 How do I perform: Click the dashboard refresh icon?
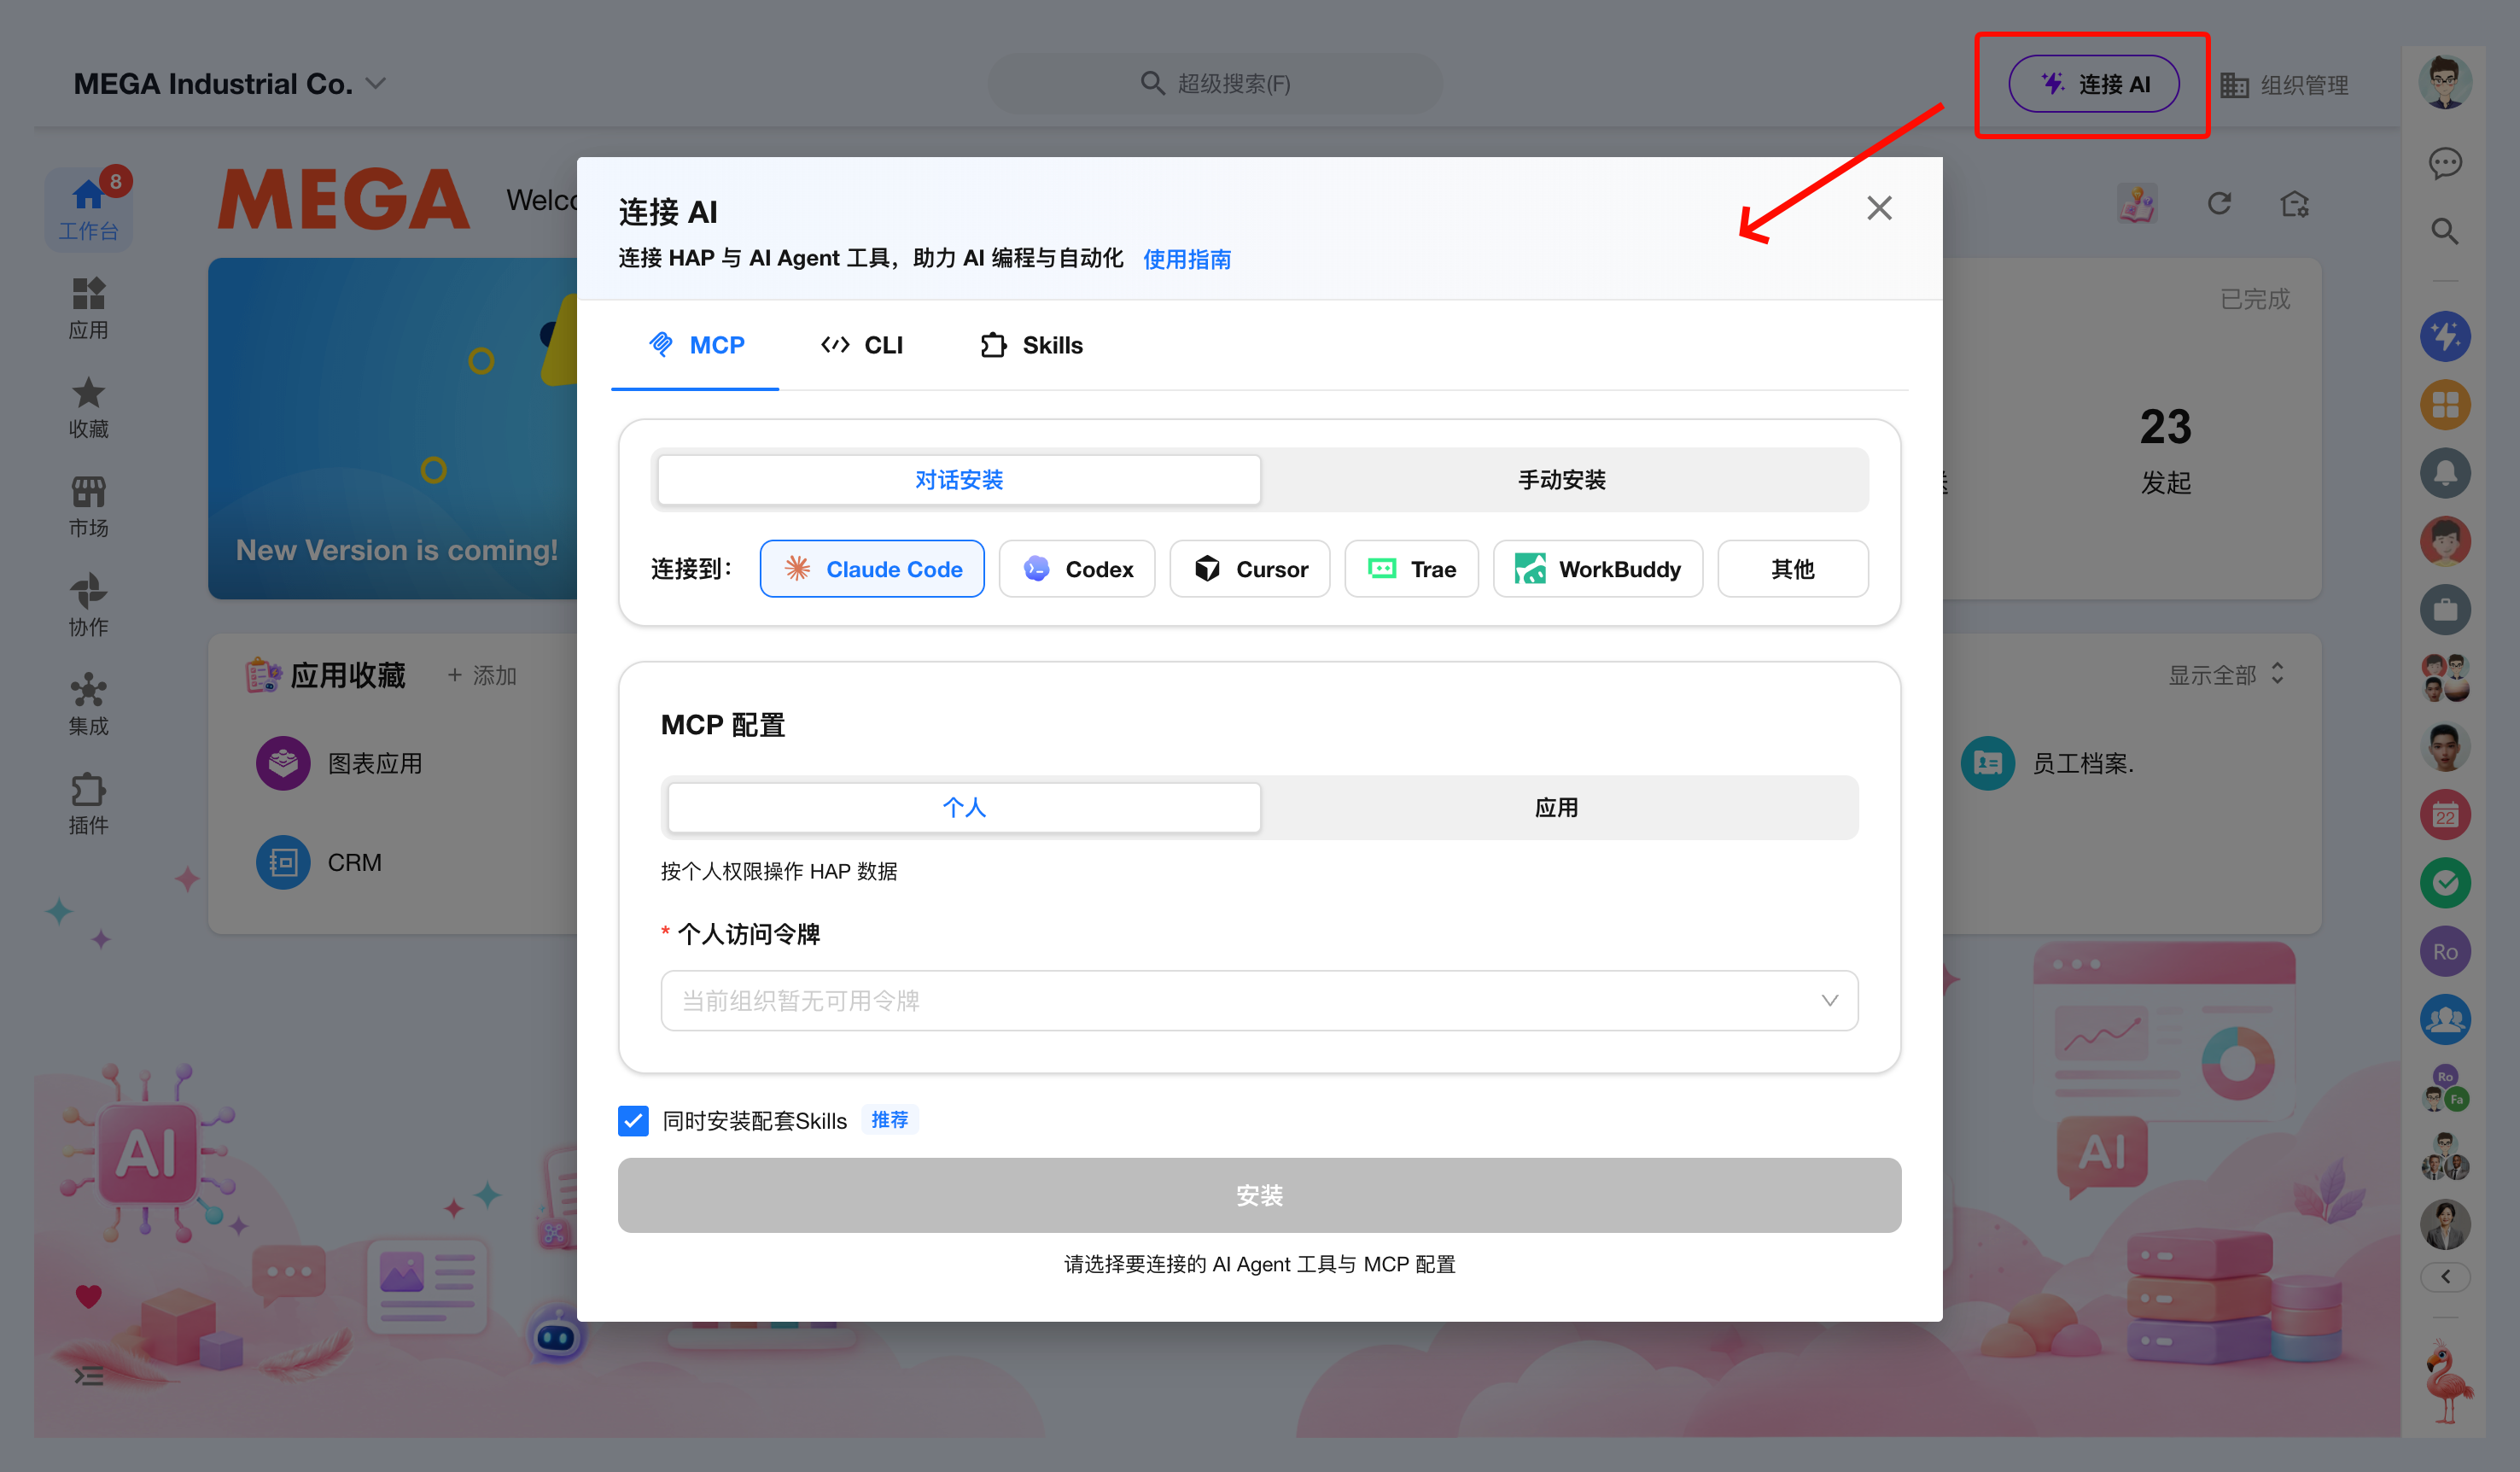click(x=2219, y=204)
